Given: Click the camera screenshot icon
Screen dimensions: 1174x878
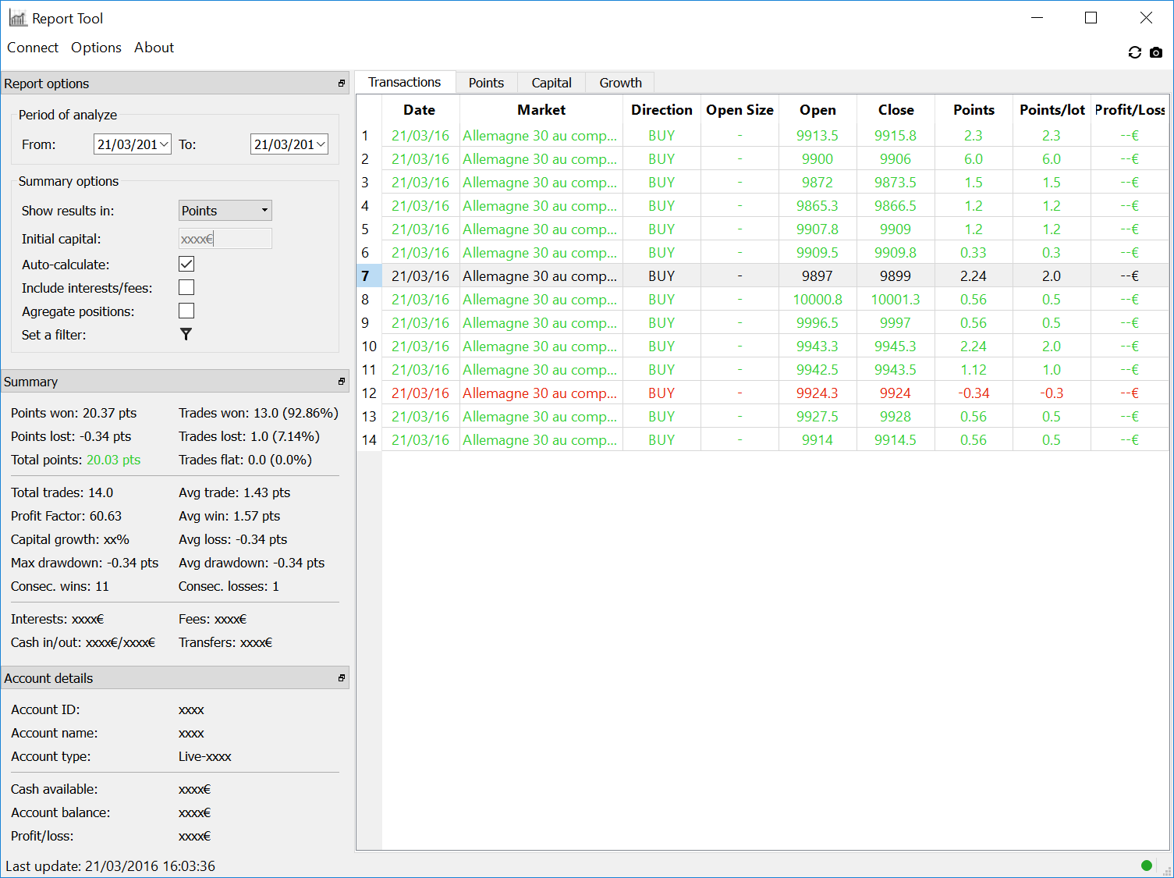Looking at the screenshot, I should (1156, 52).
